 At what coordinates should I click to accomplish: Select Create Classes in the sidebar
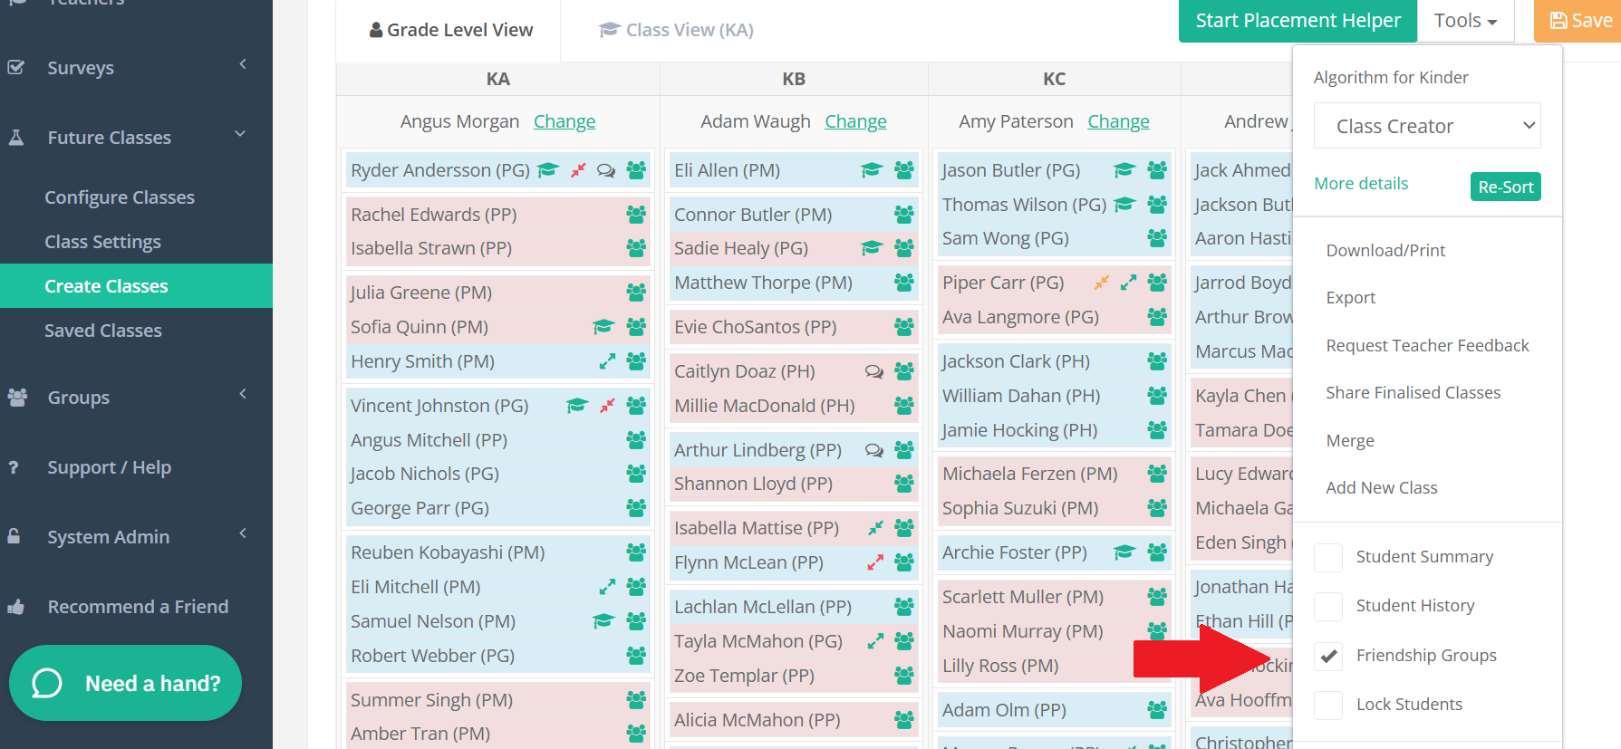[136, 286]
